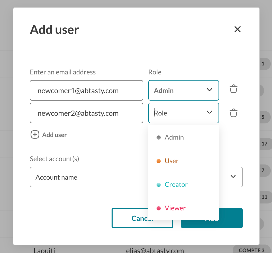The width and height of the screenshot is (272, 253).
Task: Delete the newcomer2 user row
Action: click(x=233, y=113)
